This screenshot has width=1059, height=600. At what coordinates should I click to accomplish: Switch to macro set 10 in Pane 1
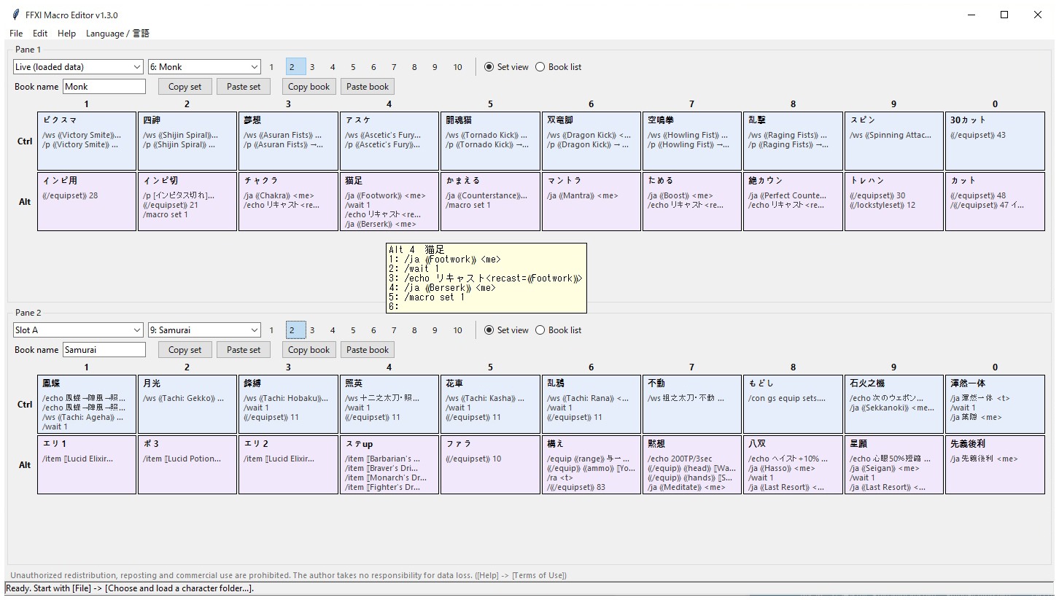click(x=457, y=67)
